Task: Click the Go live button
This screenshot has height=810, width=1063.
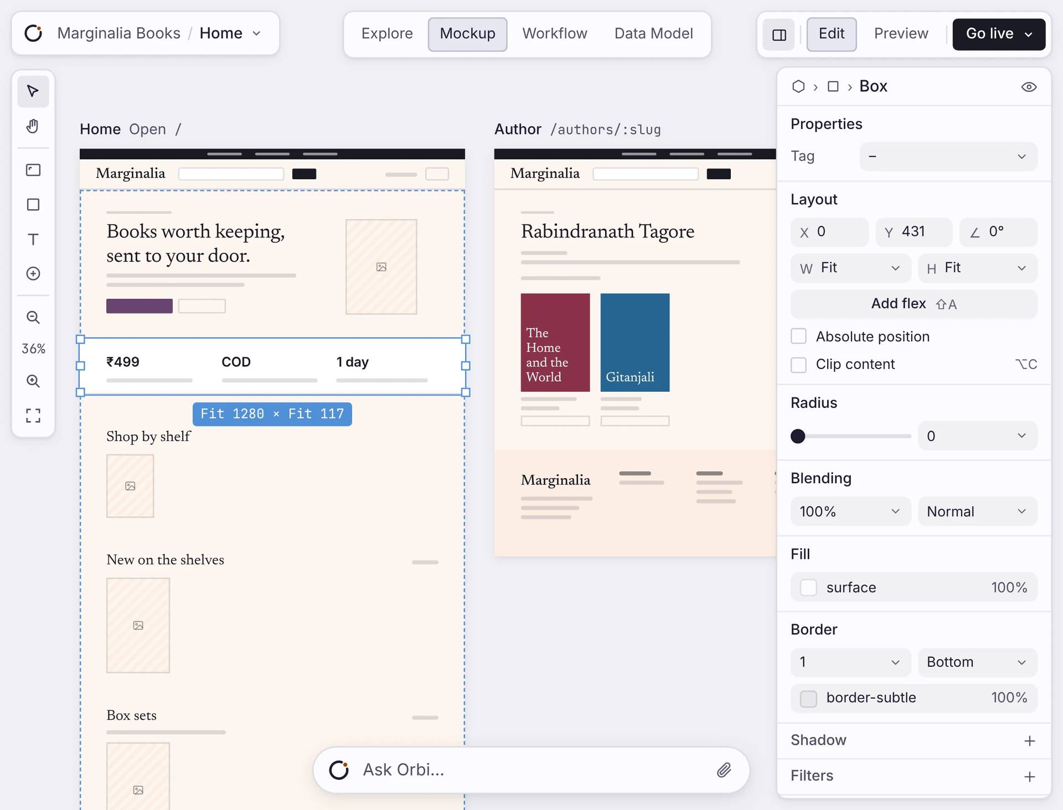Action: pos(999,34)
